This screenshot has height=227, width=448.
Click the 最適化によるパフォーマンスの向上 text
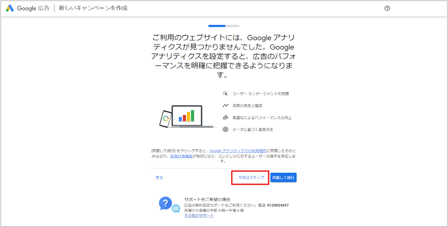point(262,118)
